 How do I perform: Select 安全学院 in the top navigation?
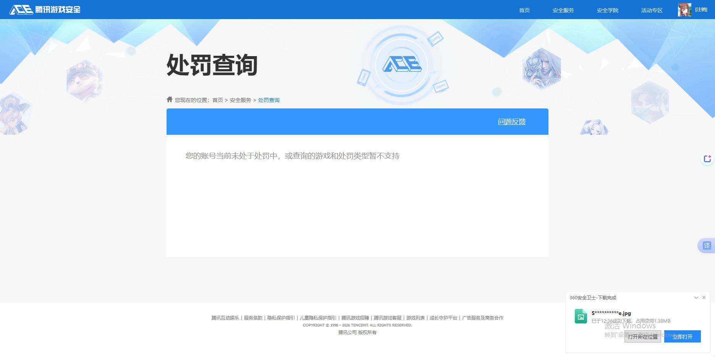607,10
